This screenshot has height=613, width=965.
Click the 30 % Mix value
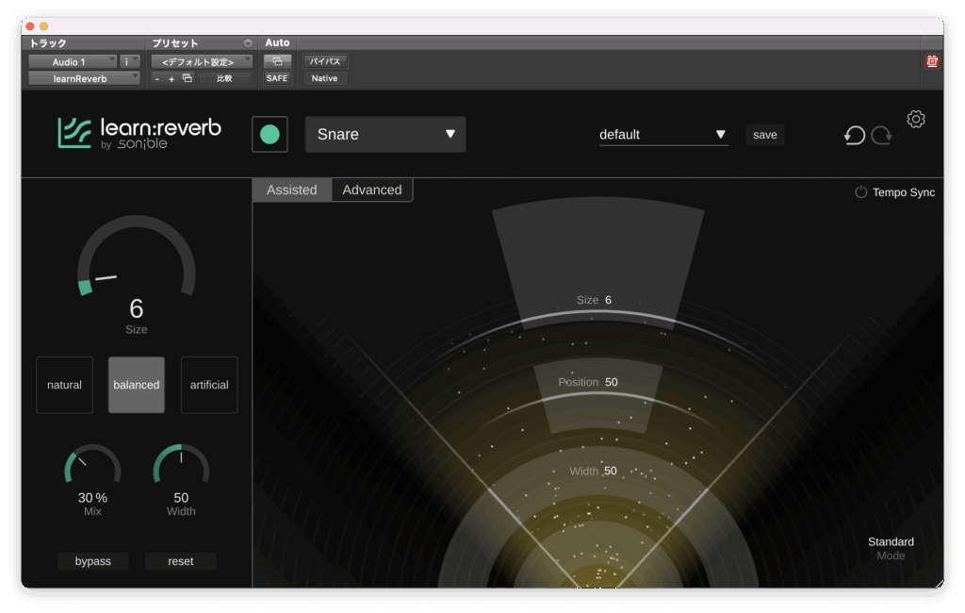(x=92, y=498)
